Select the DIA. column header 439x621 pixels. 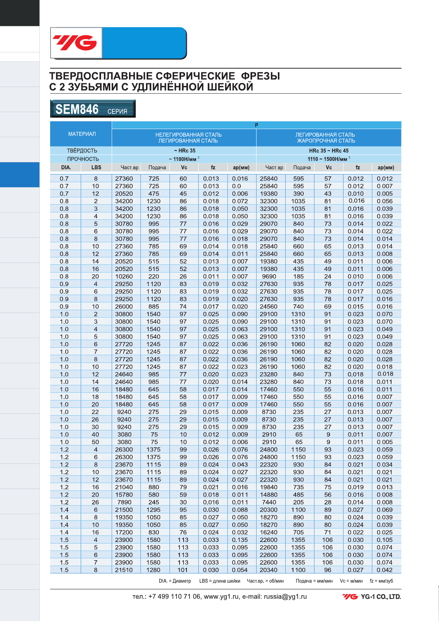point(66,167)
